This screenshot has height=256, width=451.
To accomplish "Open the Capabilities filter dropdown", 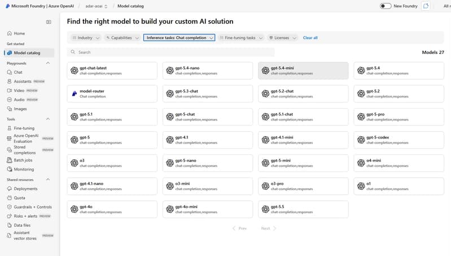I will point(122,38).
